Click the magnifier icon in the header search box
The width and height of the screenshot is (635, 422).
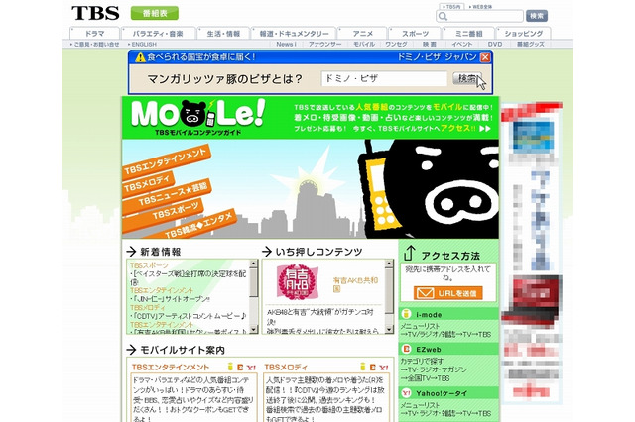coord(444,16)
